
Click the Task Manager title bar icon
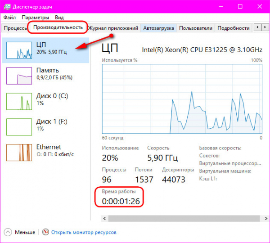(7, 7)
